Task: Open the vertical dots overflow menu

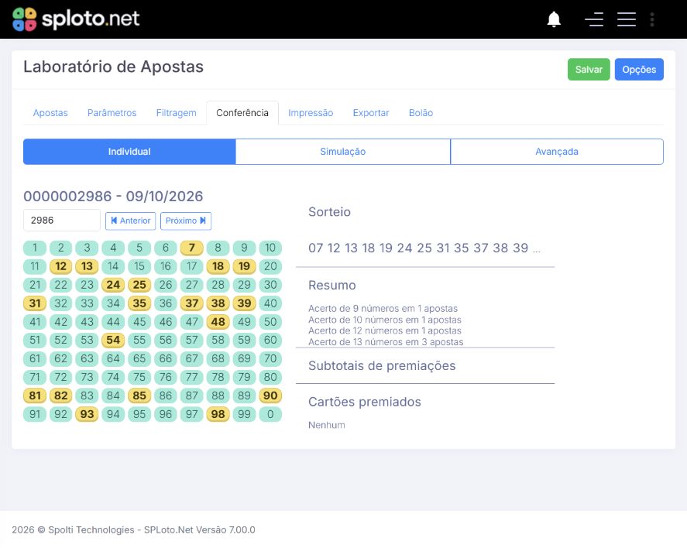Action: click(652, 19)
